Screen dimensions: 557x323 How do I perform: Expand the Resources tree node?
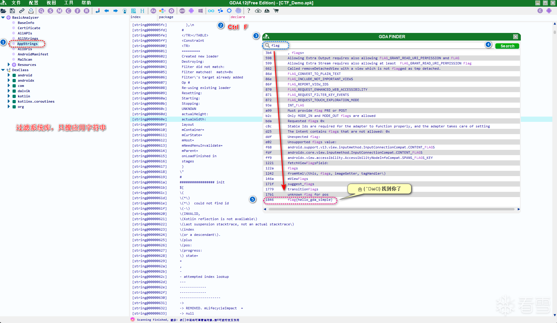tap(8, 65)
